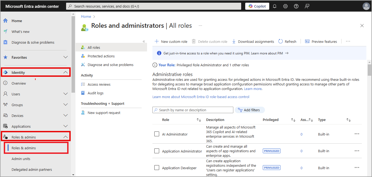Open the notifications bell icon
Viewport: 372px width, 177px height.
click(275, 6)
